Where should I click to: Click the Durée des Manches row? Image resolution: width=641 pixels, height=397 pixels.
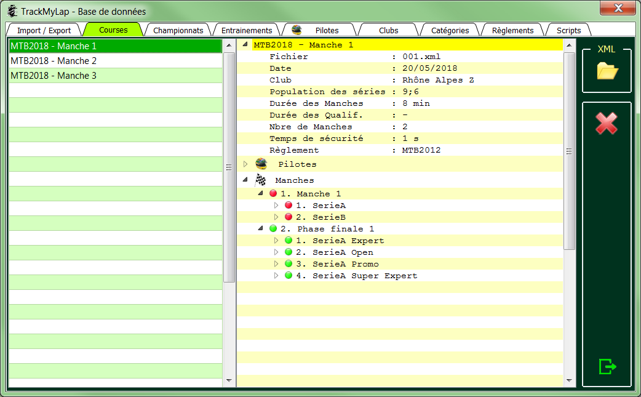coord(400,103)
